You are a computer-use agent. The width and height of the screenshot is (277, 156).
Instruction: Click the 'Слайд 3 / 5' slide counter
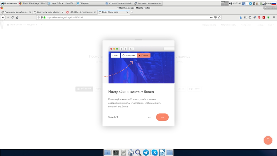(x=113, y=117)
